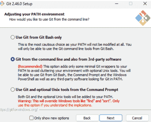Open the gitforwindows.org link
Viewport: 151px width, 122px height.
coord(19,110)
